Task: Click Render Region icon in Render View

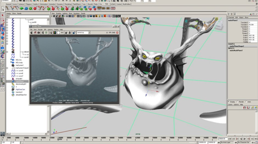Action: click(35, 33)
